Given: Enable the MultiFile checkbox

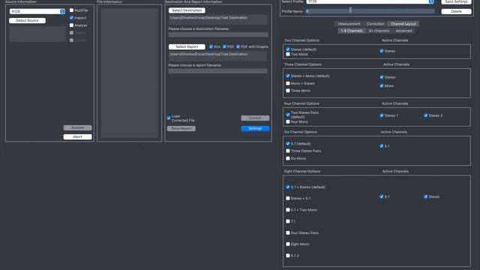Looking at the screenshot, I should tap(71, 10).
